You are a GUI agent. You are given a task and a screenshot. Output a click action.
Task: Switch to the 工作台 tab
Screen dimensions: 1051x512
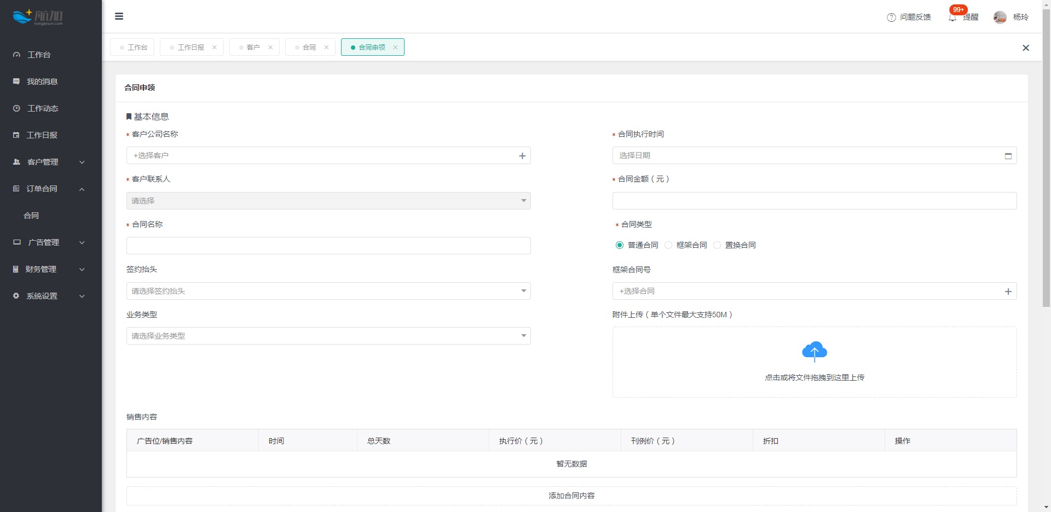coord(132,48)
